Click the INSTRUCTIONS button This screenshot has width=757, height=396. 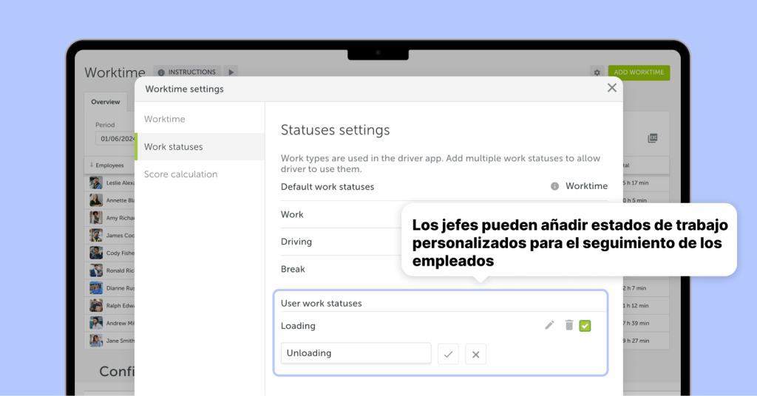(x=187, y=72)
